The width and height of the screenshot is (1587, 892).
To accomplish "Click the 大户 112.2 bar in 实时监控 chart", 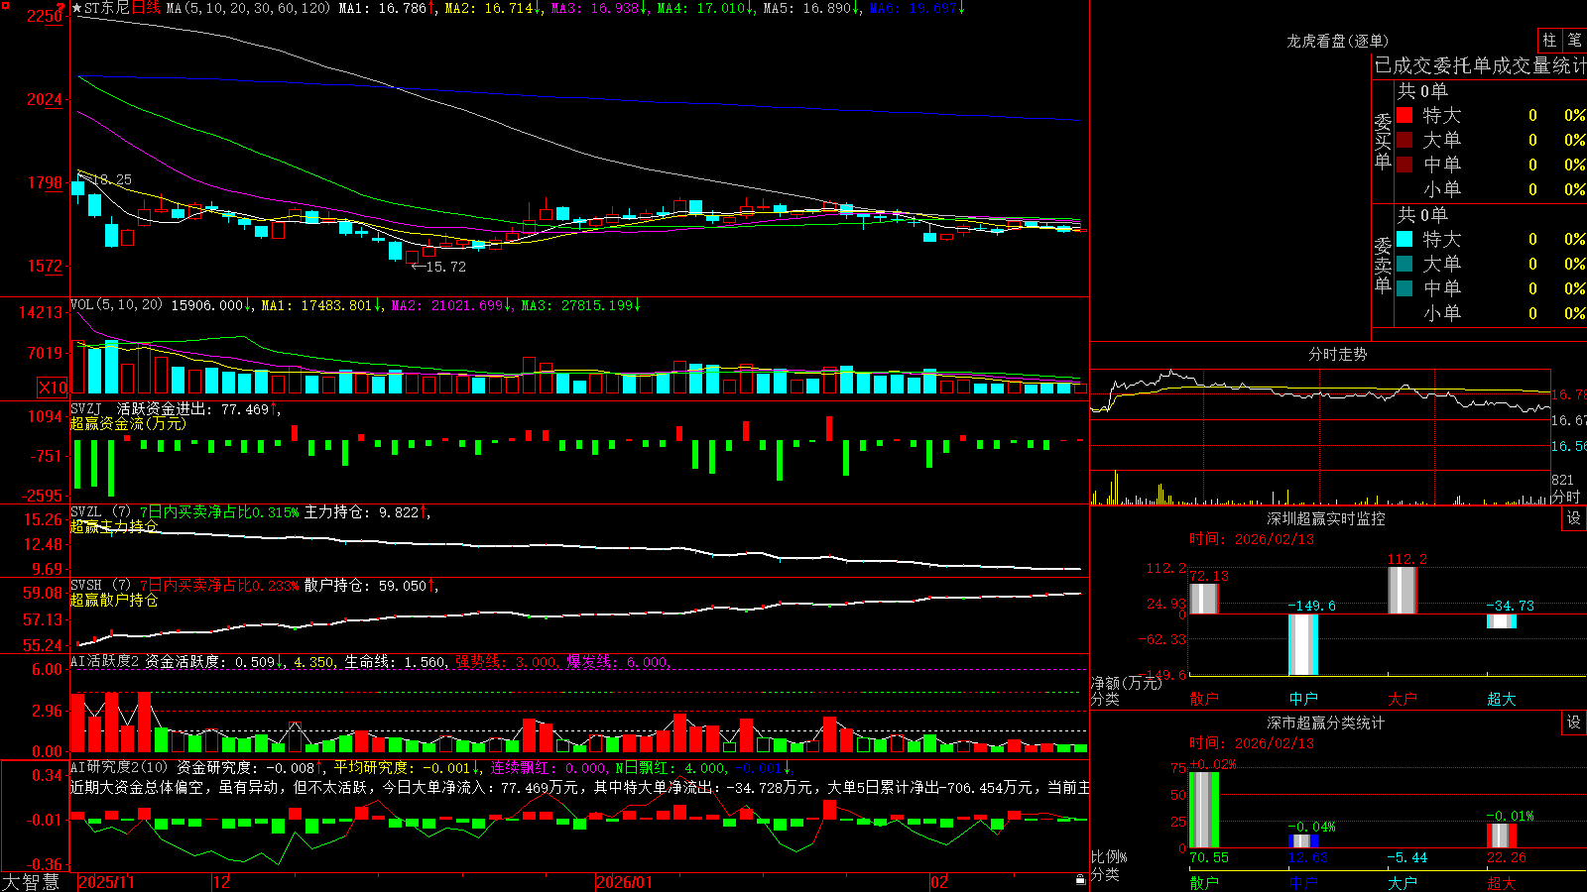I will pyautogui.click(x=1403, y=591).
